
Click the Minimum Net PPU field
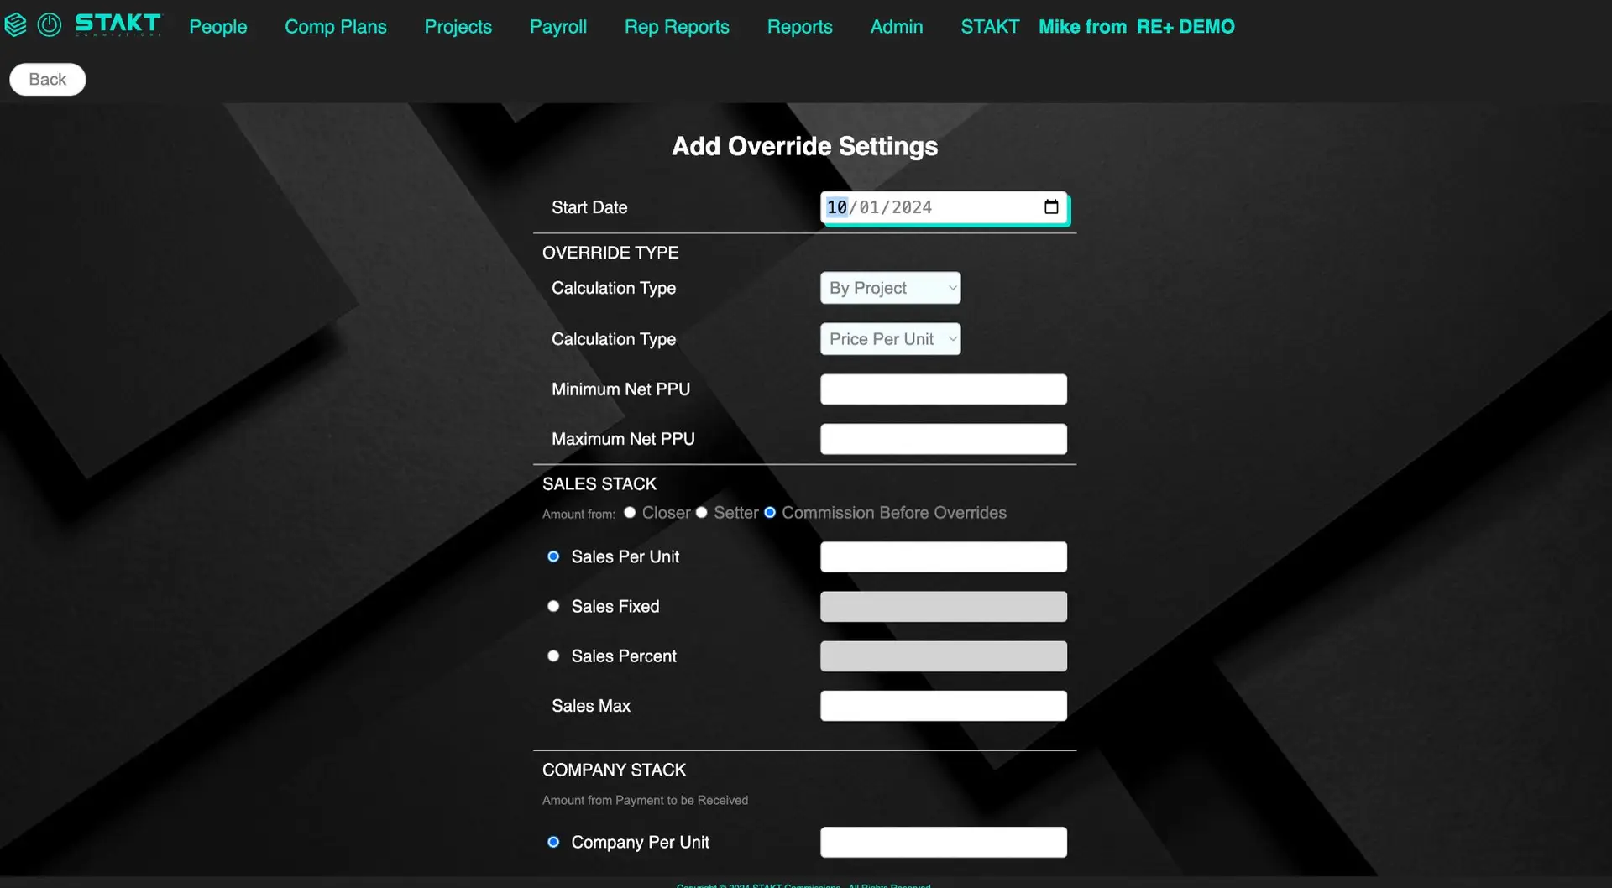944,389
